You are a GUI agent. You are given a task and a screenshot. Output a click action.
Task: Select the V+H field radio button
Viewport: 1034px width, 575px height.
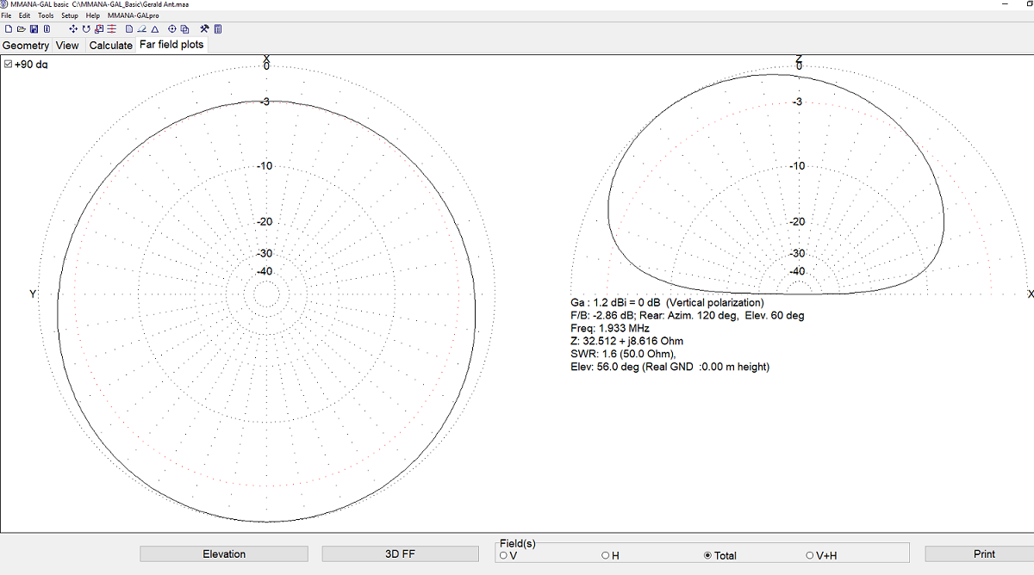[810, 556]
